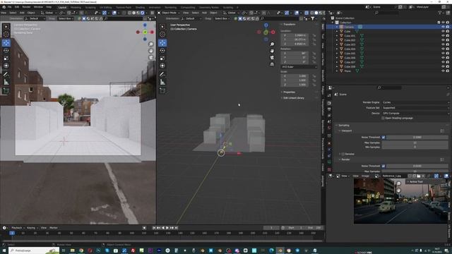
Task: Disable Cube.002 in renders via camera icon
Action: tap(448, 40)
